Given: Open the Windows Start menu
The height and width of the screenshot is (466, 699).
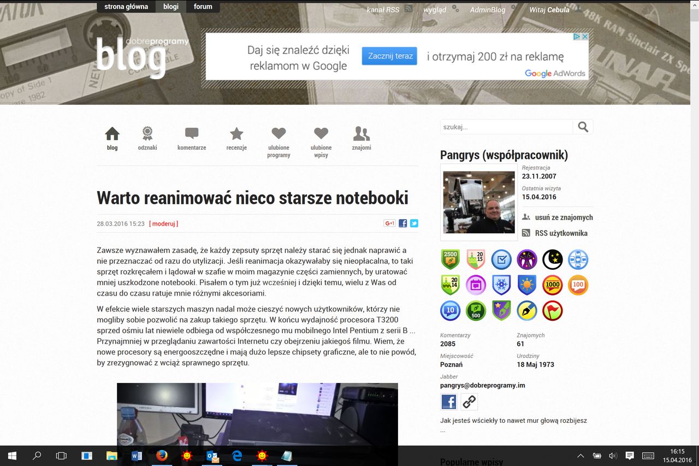Looking at the screenshot, I should [11, 456].
